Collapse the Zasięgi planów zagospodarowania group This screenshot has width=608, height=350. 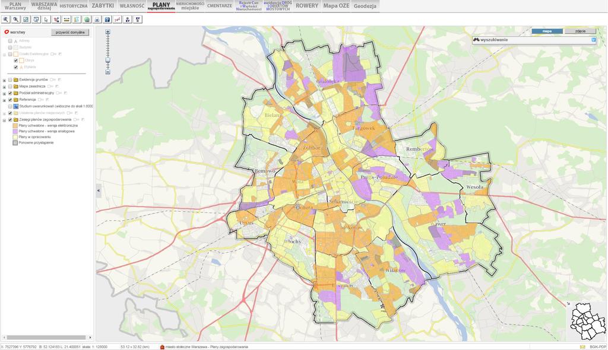click(x=4, y=120)
